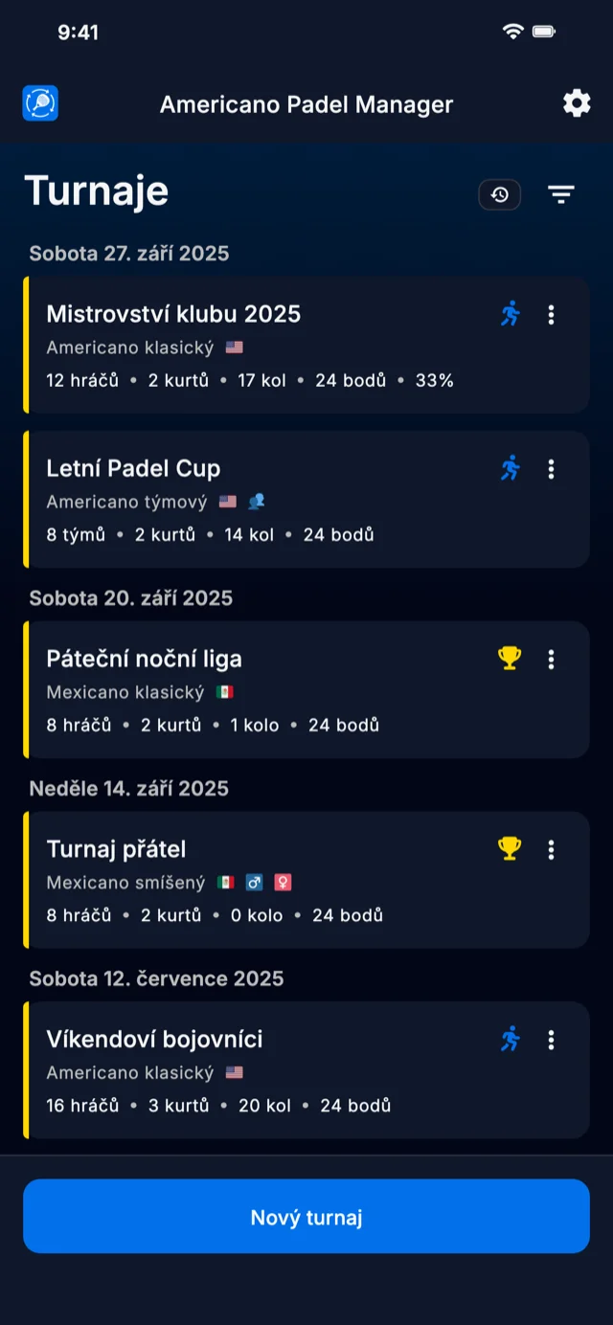The width and height of the screenshot is (613, 1325).
Task: Click the Mexican flag on Páteční noční liga
Action: 224,692
